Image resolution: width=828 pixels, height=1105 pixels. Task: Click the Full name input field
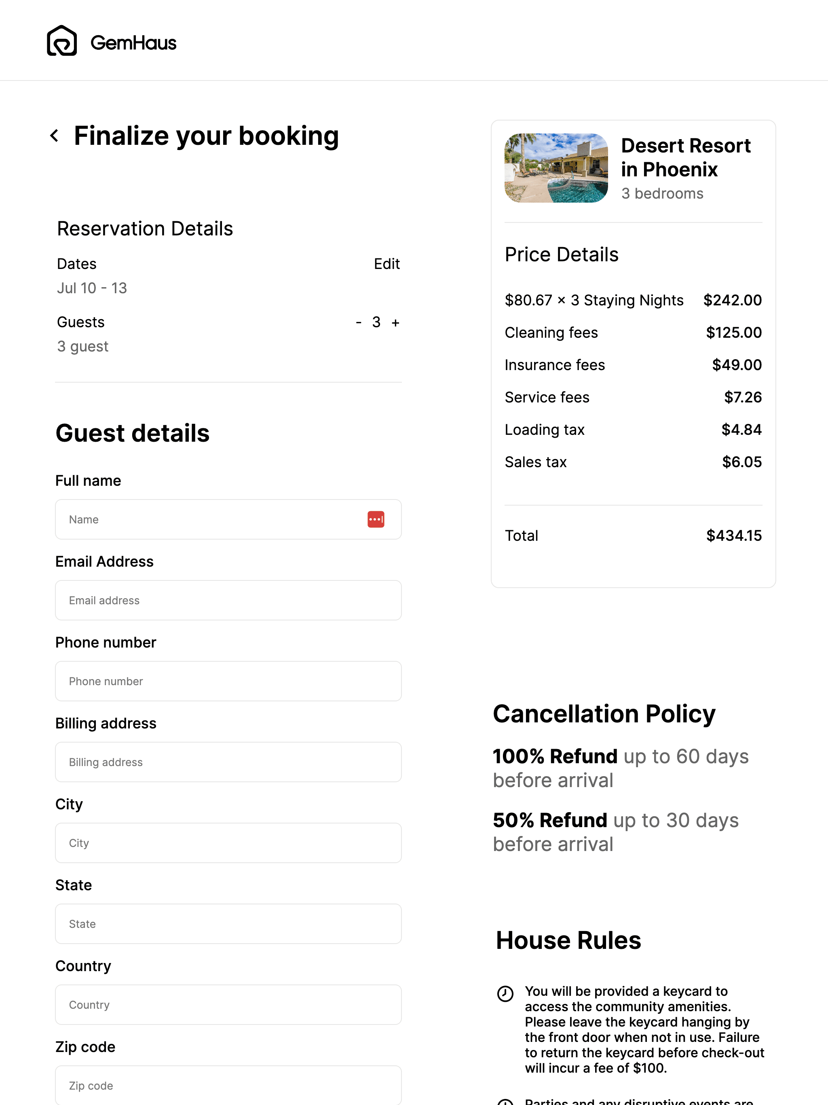(x=228, y=519)
